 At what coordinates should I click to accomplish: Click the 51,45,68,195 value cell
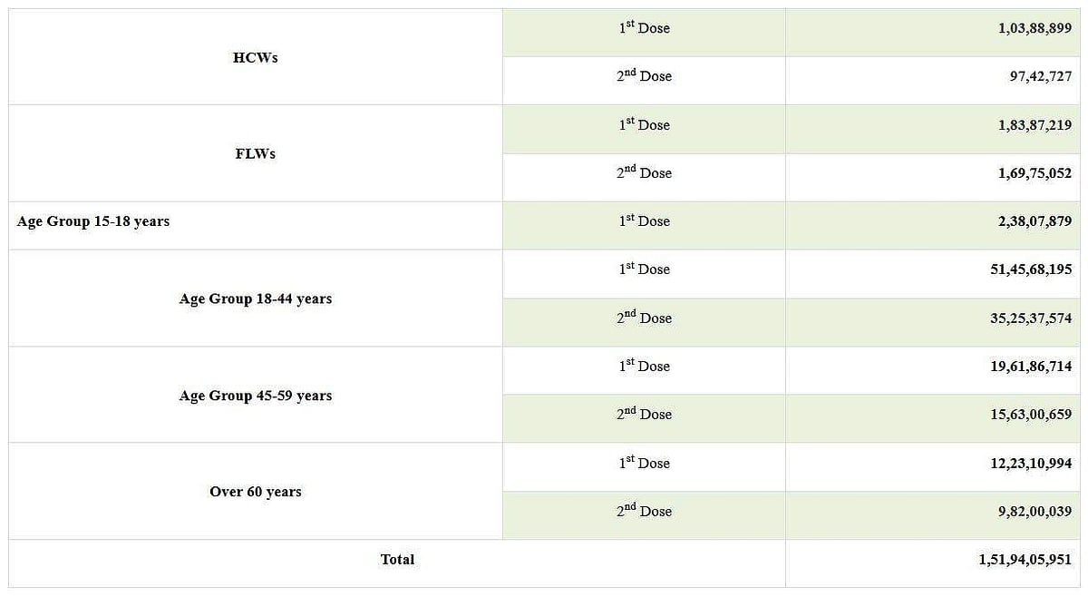(1031, 269)
